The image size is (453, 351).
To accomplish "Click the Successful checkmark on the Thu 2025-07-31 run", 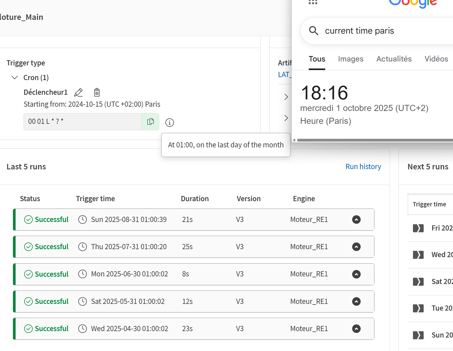I will [28, 246].
